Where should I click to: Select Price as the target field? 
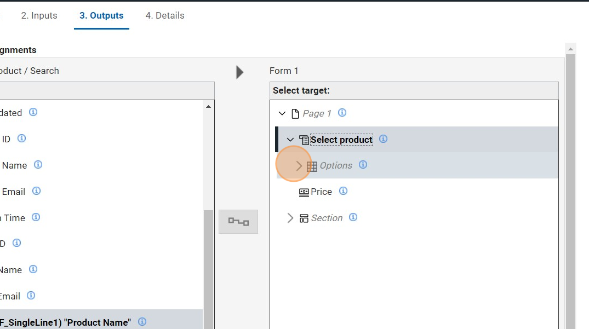click(321, 192)
